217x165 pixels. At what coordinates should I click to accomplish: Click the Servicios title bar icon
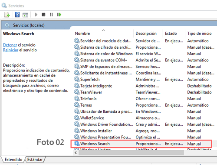tap(4, 5)
